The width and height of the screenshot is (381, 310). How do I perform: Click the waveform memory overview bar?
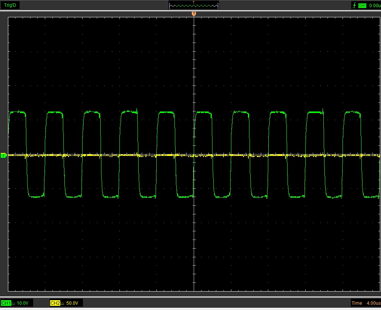[194, 6]
